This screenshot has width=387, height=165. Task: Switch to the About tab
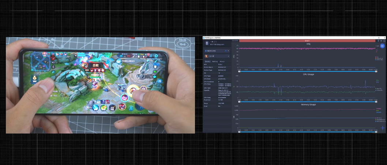(x=222, y=61)
